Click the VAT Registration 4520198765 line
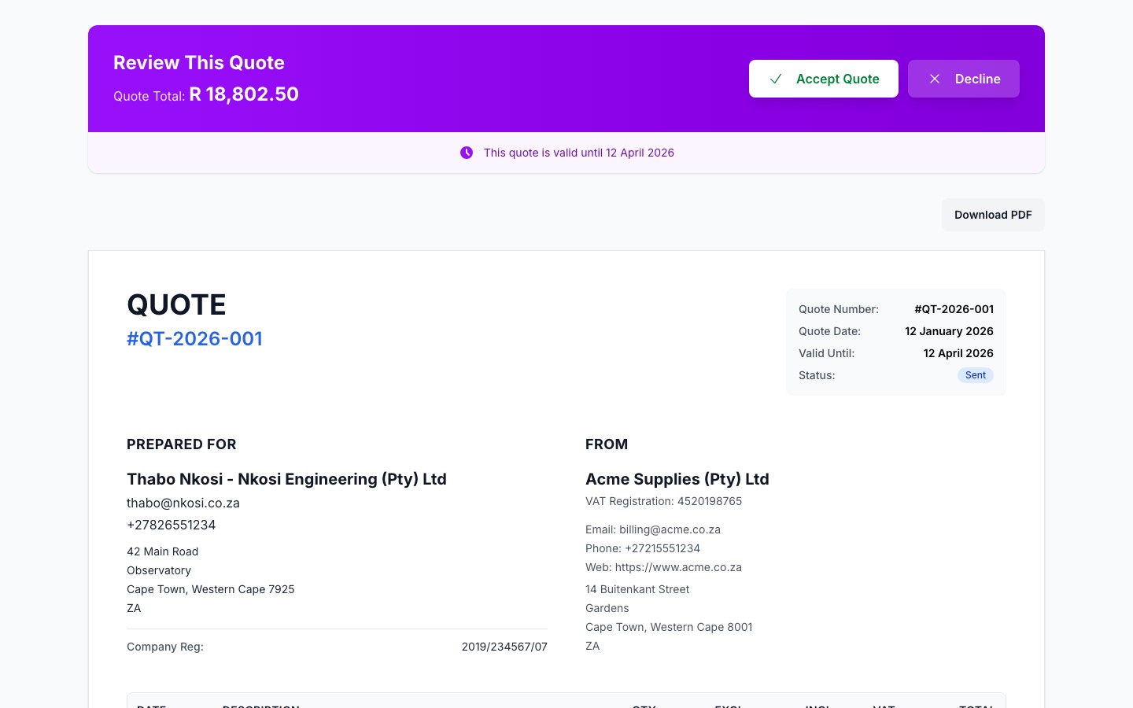The height and width of the screenshot is (708, 1133). [663, 501]
